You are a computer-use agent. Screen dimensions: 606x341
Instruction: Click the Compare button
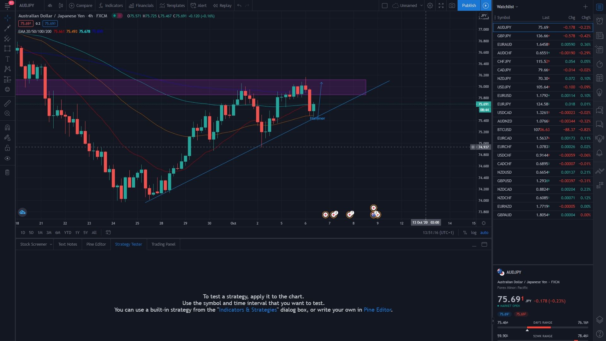pos(80,5)
